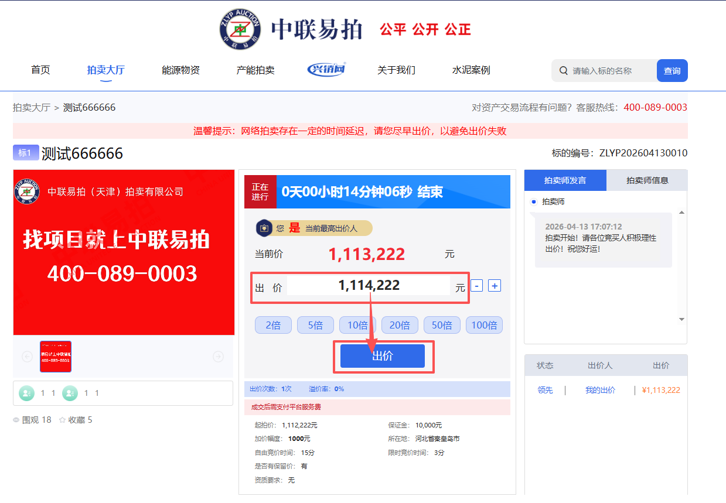Image resolution: width=726 pixels, height=503 pixels.
Task: Click the 保证金 10,000元 value
Action: [x=429, y=425]
